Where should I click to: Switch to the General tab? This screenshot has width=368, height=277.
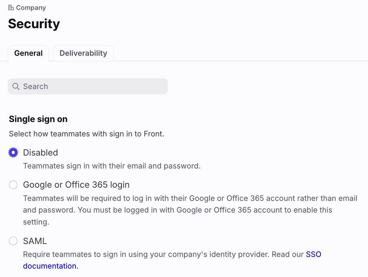tap(29, 53)
